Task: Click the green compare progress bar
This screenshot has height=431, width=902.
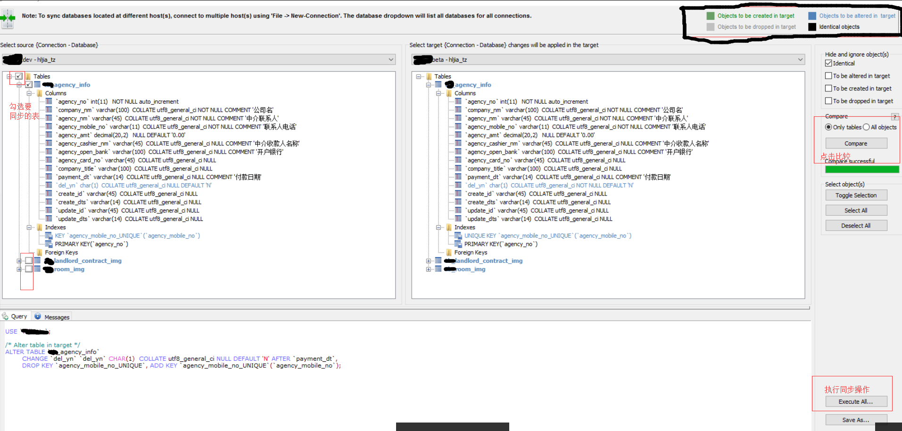Action: pos(862,170)
